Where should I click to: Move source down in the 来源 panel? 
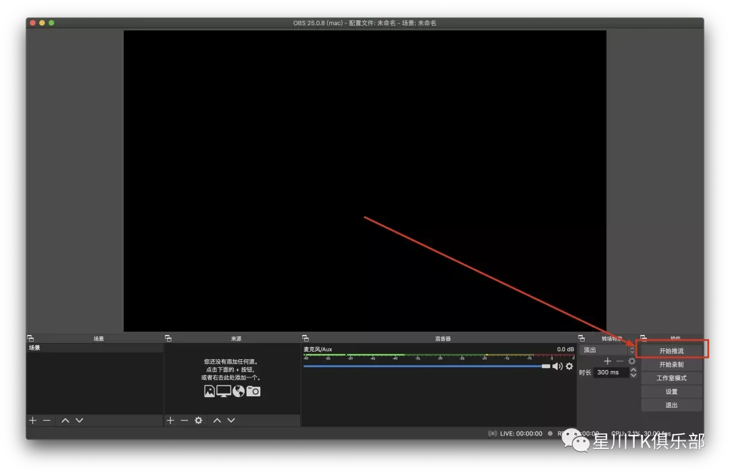click(231, 420)
